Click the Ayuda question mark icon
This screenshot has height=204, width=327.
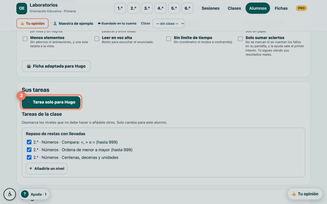click(x=25, y=194)
